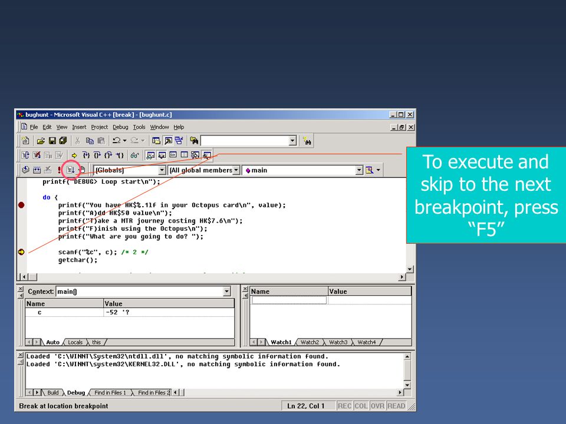Toggle the Call Stack window icon
Viewport: 566px width, 424px height.
pyautogui.click(x=195, y=155)
